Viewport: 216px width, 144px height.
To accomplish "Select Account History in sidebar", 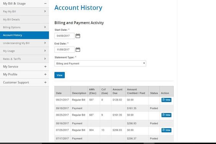I will click(25, 35).
